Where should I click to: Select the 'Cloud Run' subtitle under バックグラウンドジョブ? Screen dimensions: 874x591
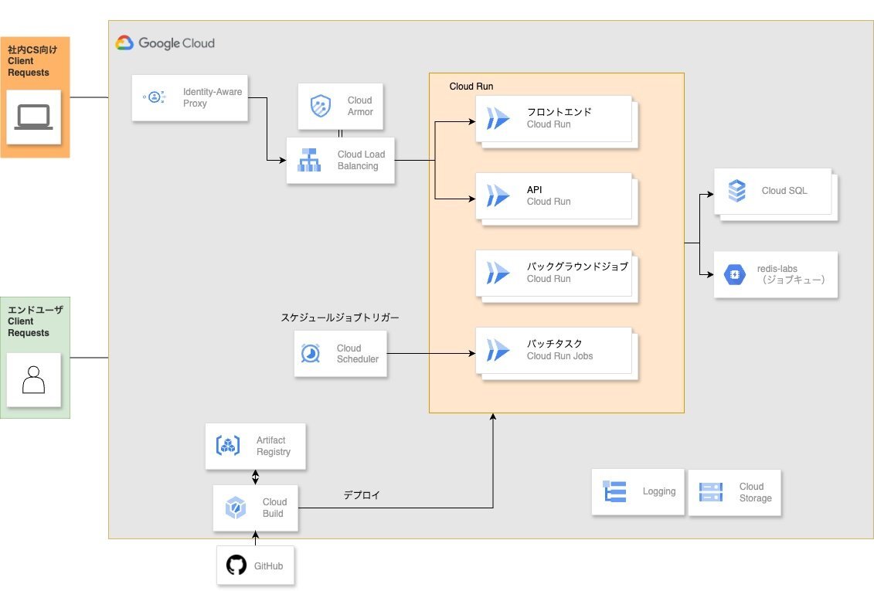(x=549, y=279)
